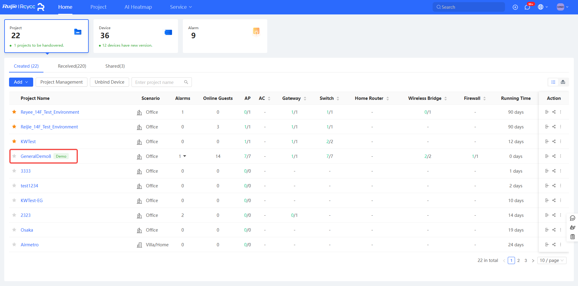This screenshot has height=286, width=578.
Task: Star the Osaka project as favorite
Action: (x=14, y=230)
